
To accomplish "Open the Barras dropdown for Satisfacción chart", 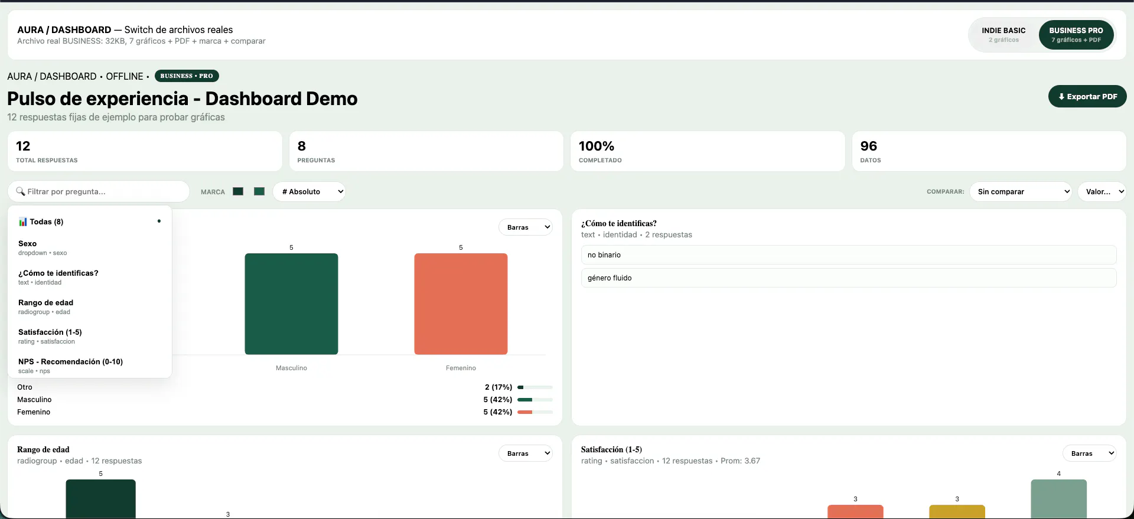I will 1090,453.
